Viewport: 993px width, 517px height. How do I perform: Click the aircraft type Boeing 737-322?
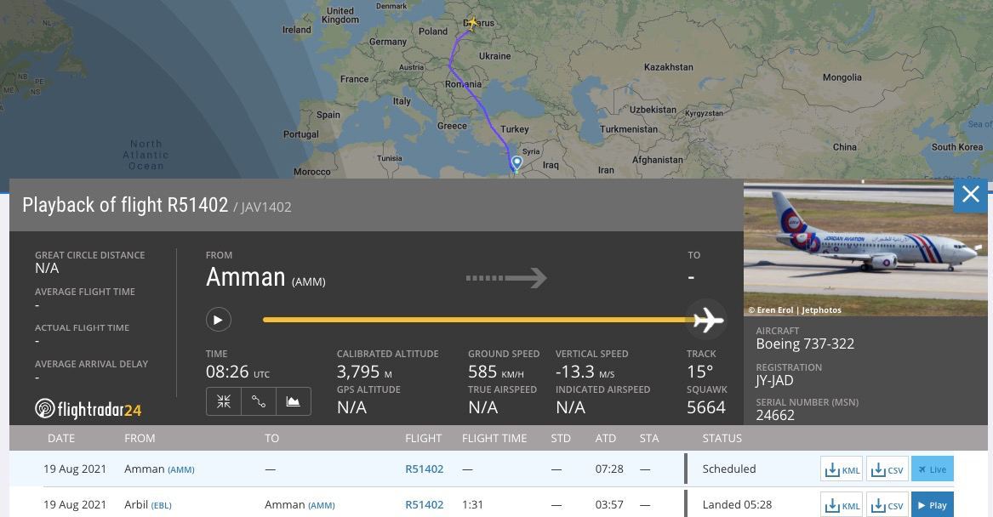pyautogui.click(x=805, y=344)
